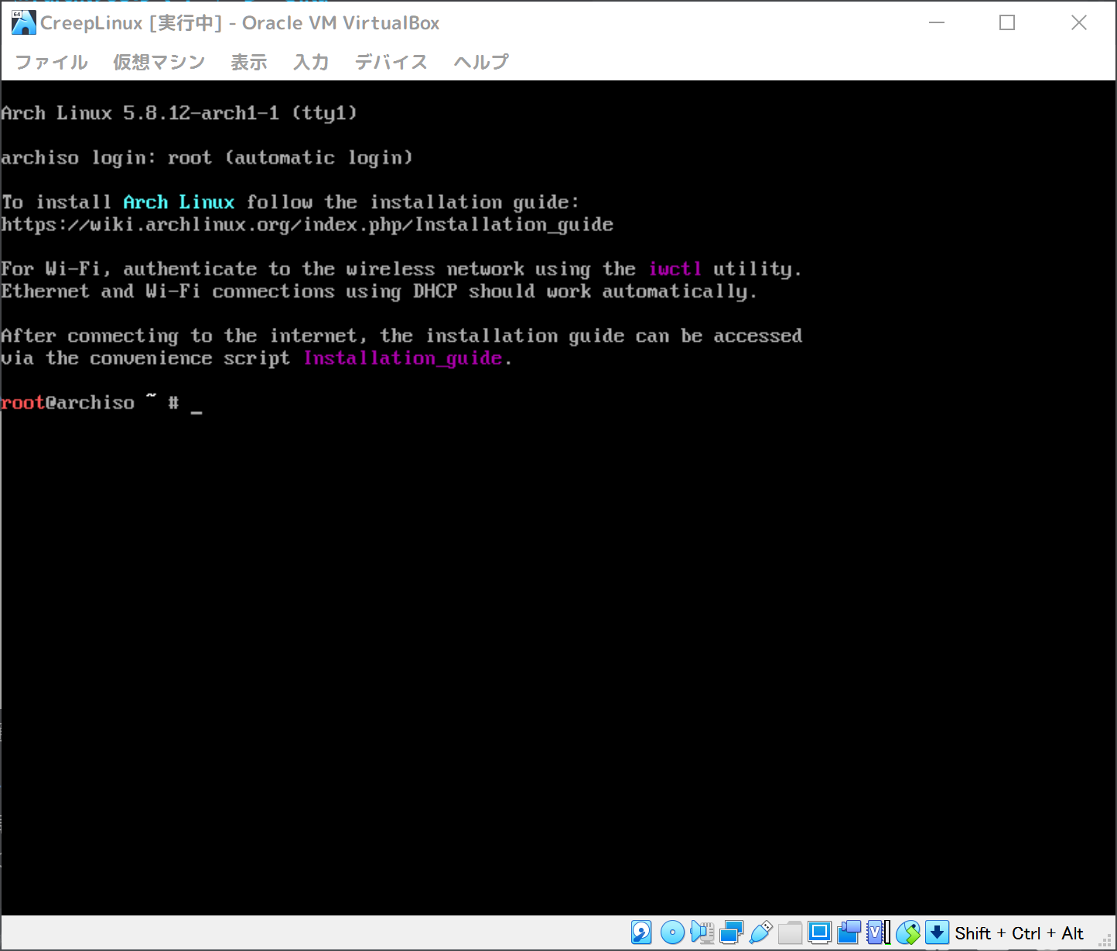Screen dimensions: 1117x951
Task: Click the keyboard capture arrow icon
Action: pos(937,933)
